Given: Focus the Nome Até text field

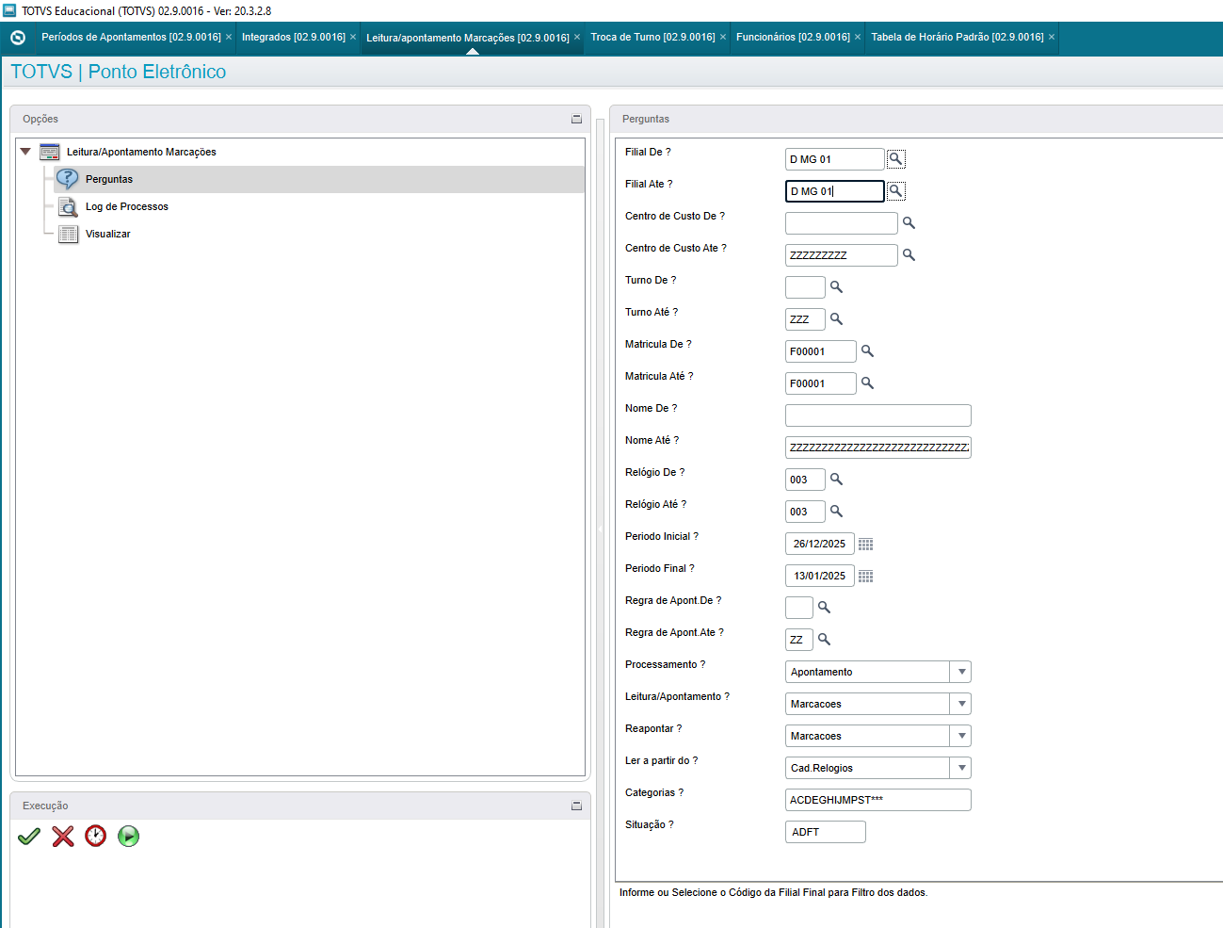Looking at the screenshot, I should click(878, 448).
